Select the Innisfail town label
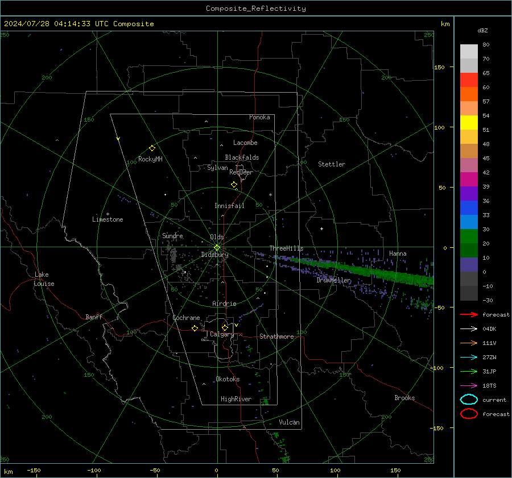512x478 pixels. coord(229,206)
